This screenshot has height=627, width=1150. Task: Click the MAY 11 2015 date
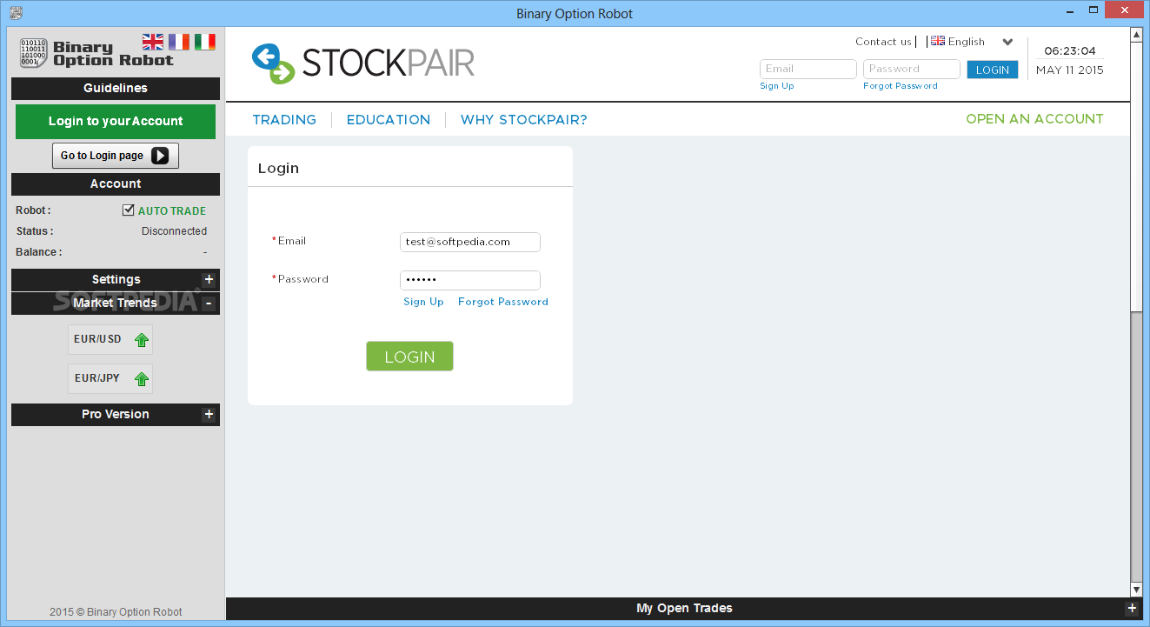click(x=1070, y=70)
